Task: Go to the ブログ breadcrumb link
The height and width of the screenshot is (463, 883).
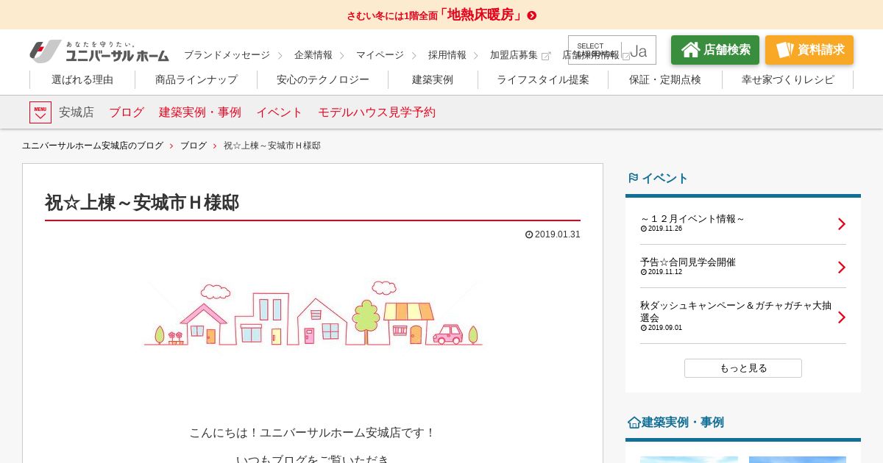Action: click(194, 146)
